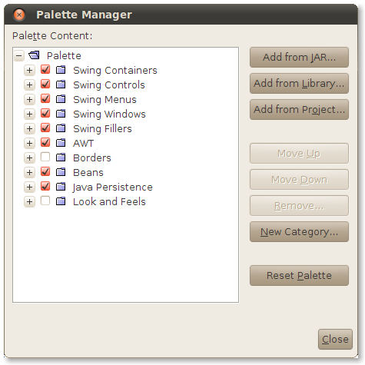This screenshot has width=365, height=365.
Task: Close the Palette Manager via title bar button
Action: [19, 15]
